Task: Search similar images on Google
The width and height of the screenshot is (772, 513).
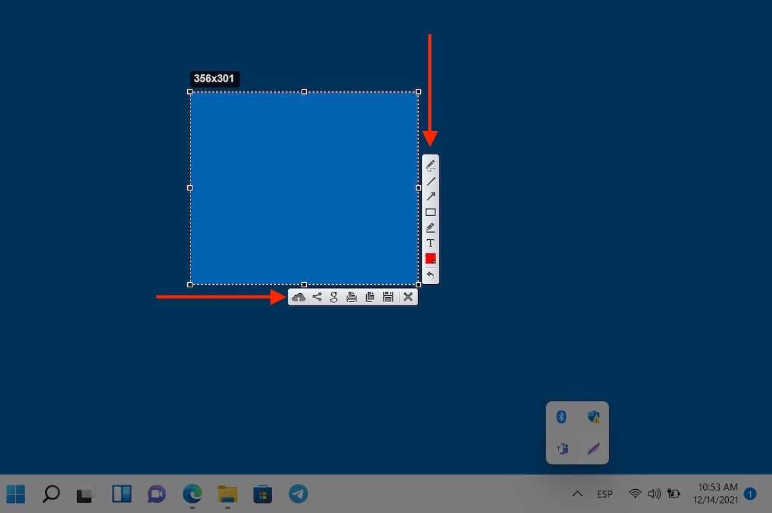Action: [334, 297]
